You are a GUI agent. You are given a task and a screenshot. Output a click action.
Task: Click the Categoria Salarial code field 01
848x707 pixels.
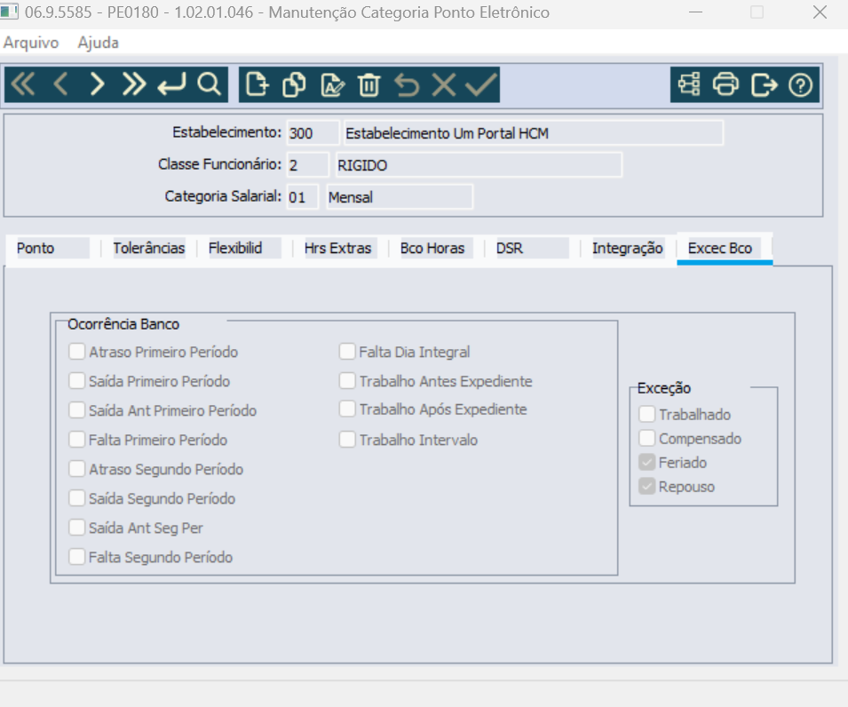tap(302, 197)
